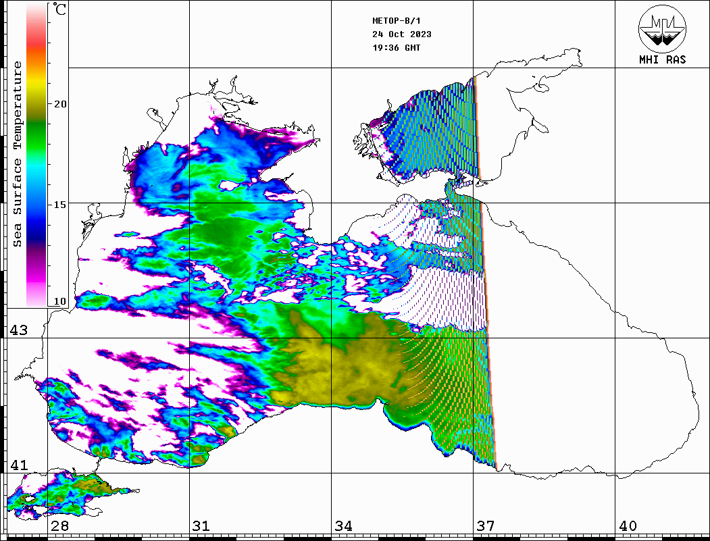Click the longitude label 28
710x541 pixels.
pyautogui.click(x=59, y=526)
